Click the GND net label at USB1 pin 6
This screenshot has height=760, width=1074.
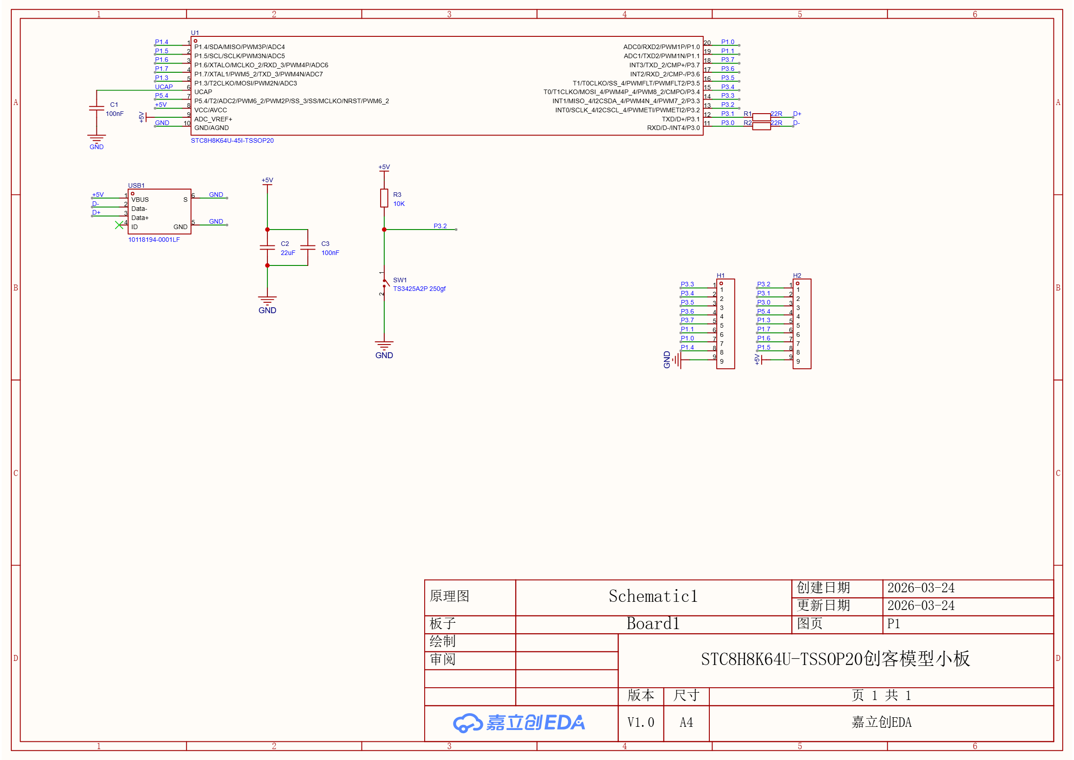216,195
